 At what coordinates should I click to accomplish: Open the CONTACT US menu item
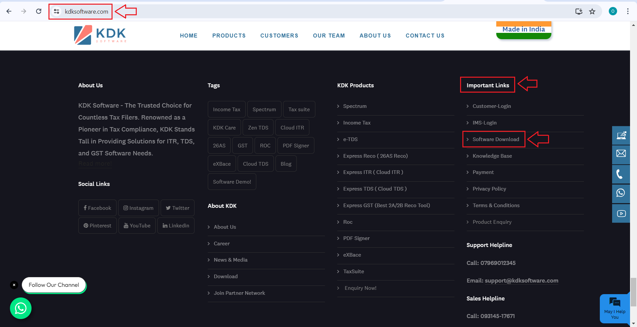[x=425, y=36]
